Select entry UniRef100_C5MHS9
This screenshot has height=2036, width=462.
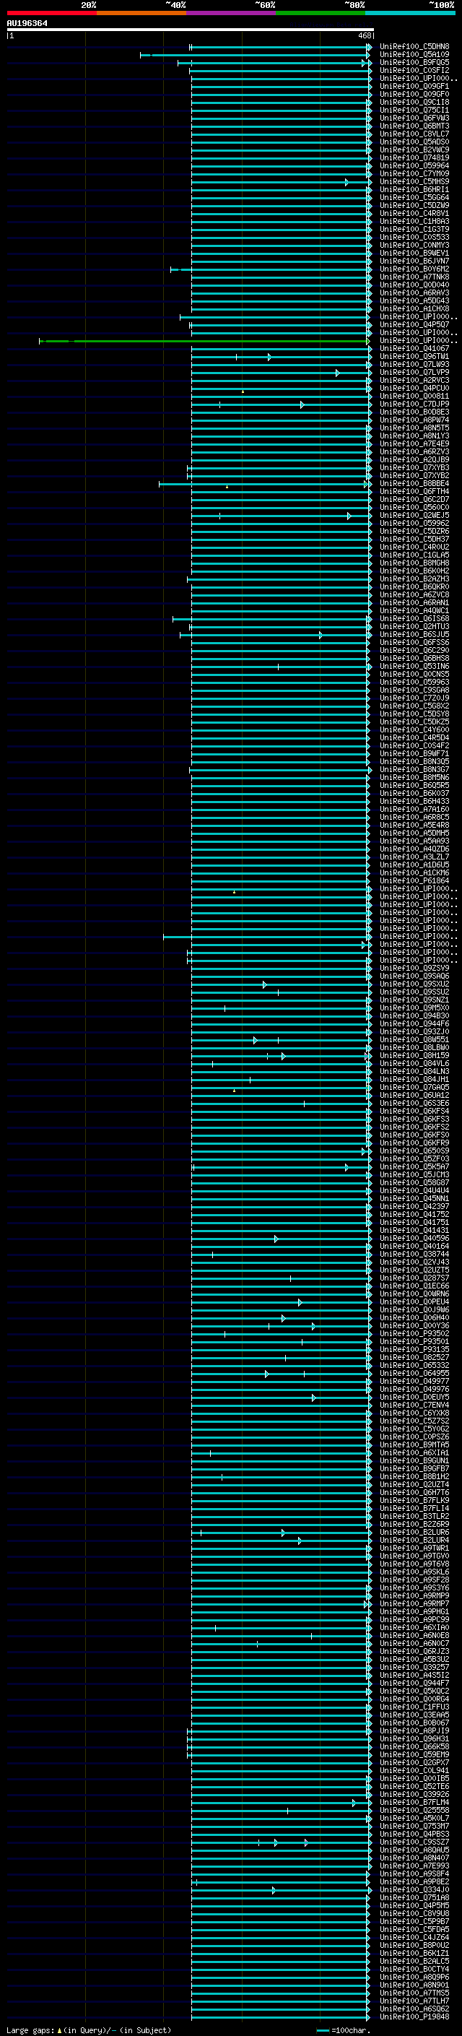coord(414,182)
